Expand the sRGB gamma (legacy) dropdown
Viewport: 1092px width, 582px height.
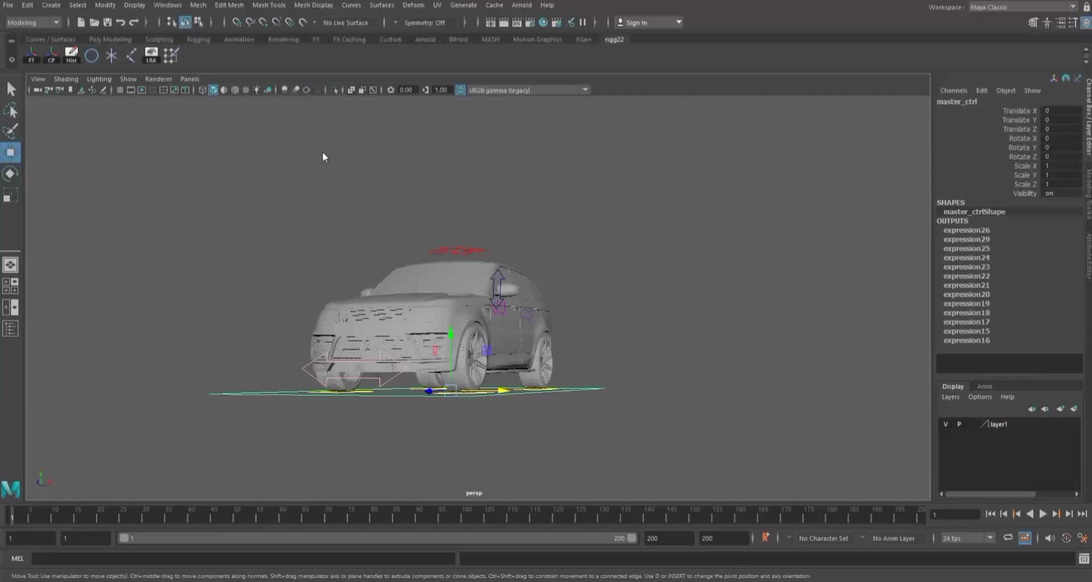pyautogui.click(x=586, y=90)
